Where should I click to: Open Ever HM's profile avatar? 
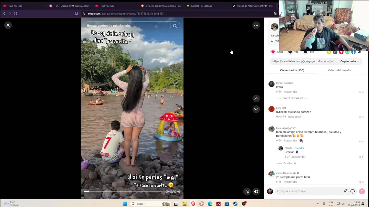click(271, 109)
